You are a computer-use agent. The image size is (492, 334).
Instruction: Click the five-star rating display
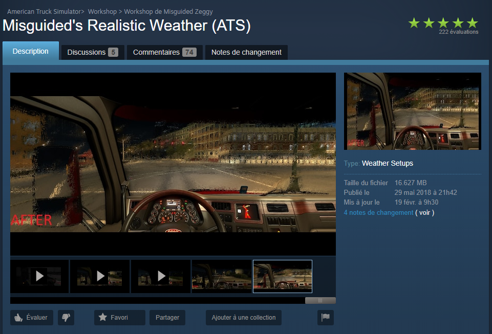(443, 23)
